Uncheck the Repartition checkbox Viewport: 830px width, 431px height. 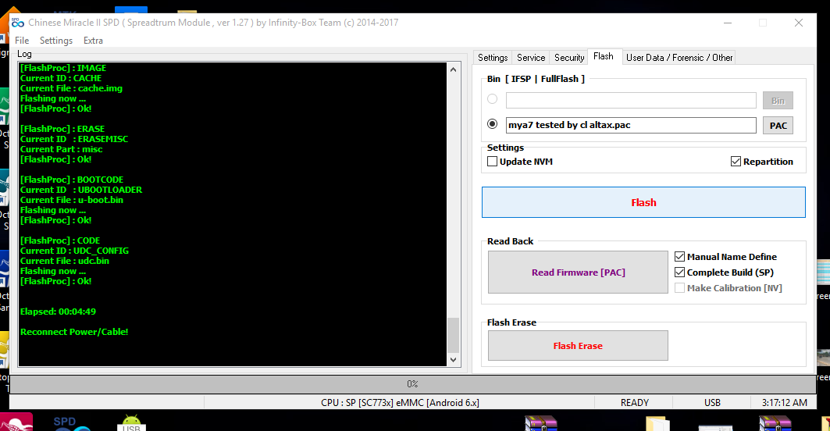click(736, 162)
